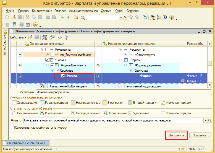Click the Find previous icon

pyautogui.click(x=137, y=17)
